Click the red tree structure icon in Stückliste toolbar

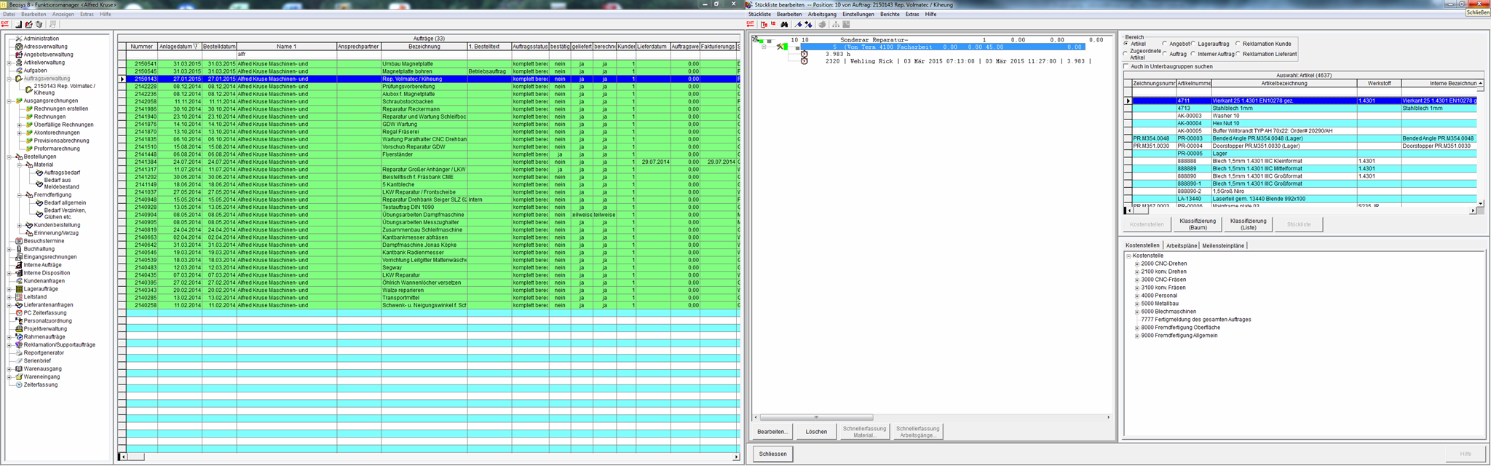pos(764,24)
